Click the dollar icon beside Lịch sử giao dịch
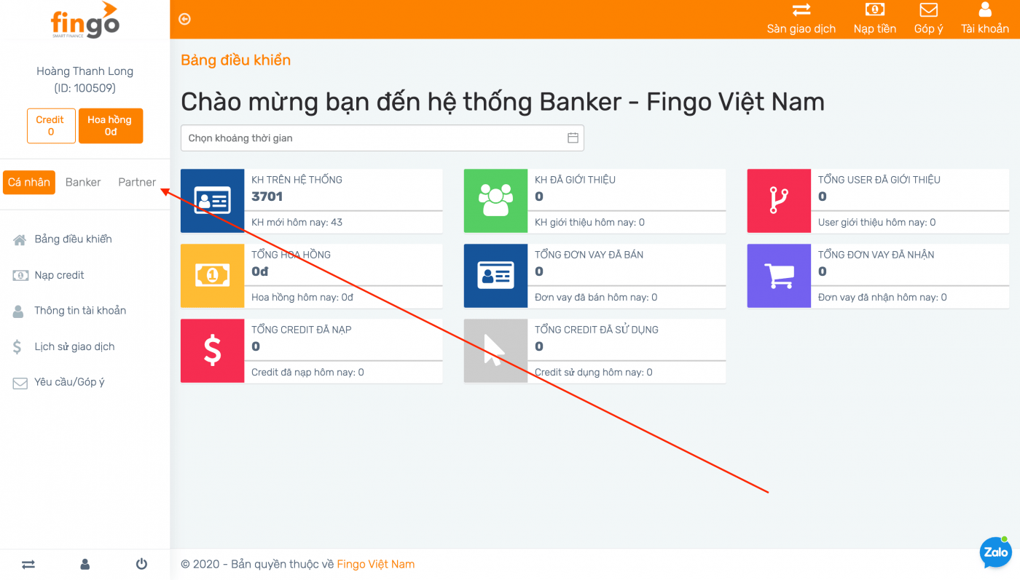 coord(17,347)
